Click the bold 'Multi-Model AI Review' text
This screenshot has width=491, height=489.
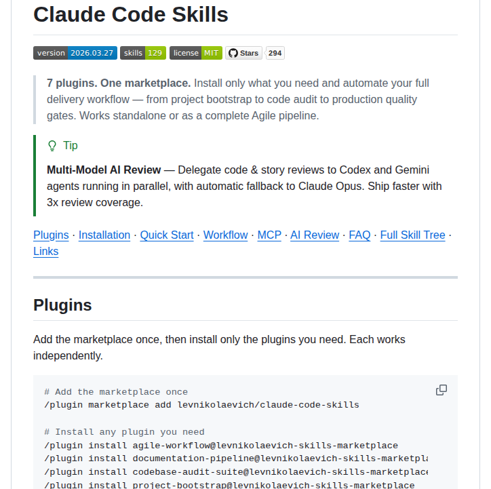[104, 170]
